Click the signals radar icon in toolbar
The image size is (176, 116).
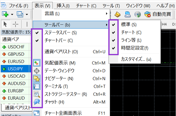click(x=138, y=14)
